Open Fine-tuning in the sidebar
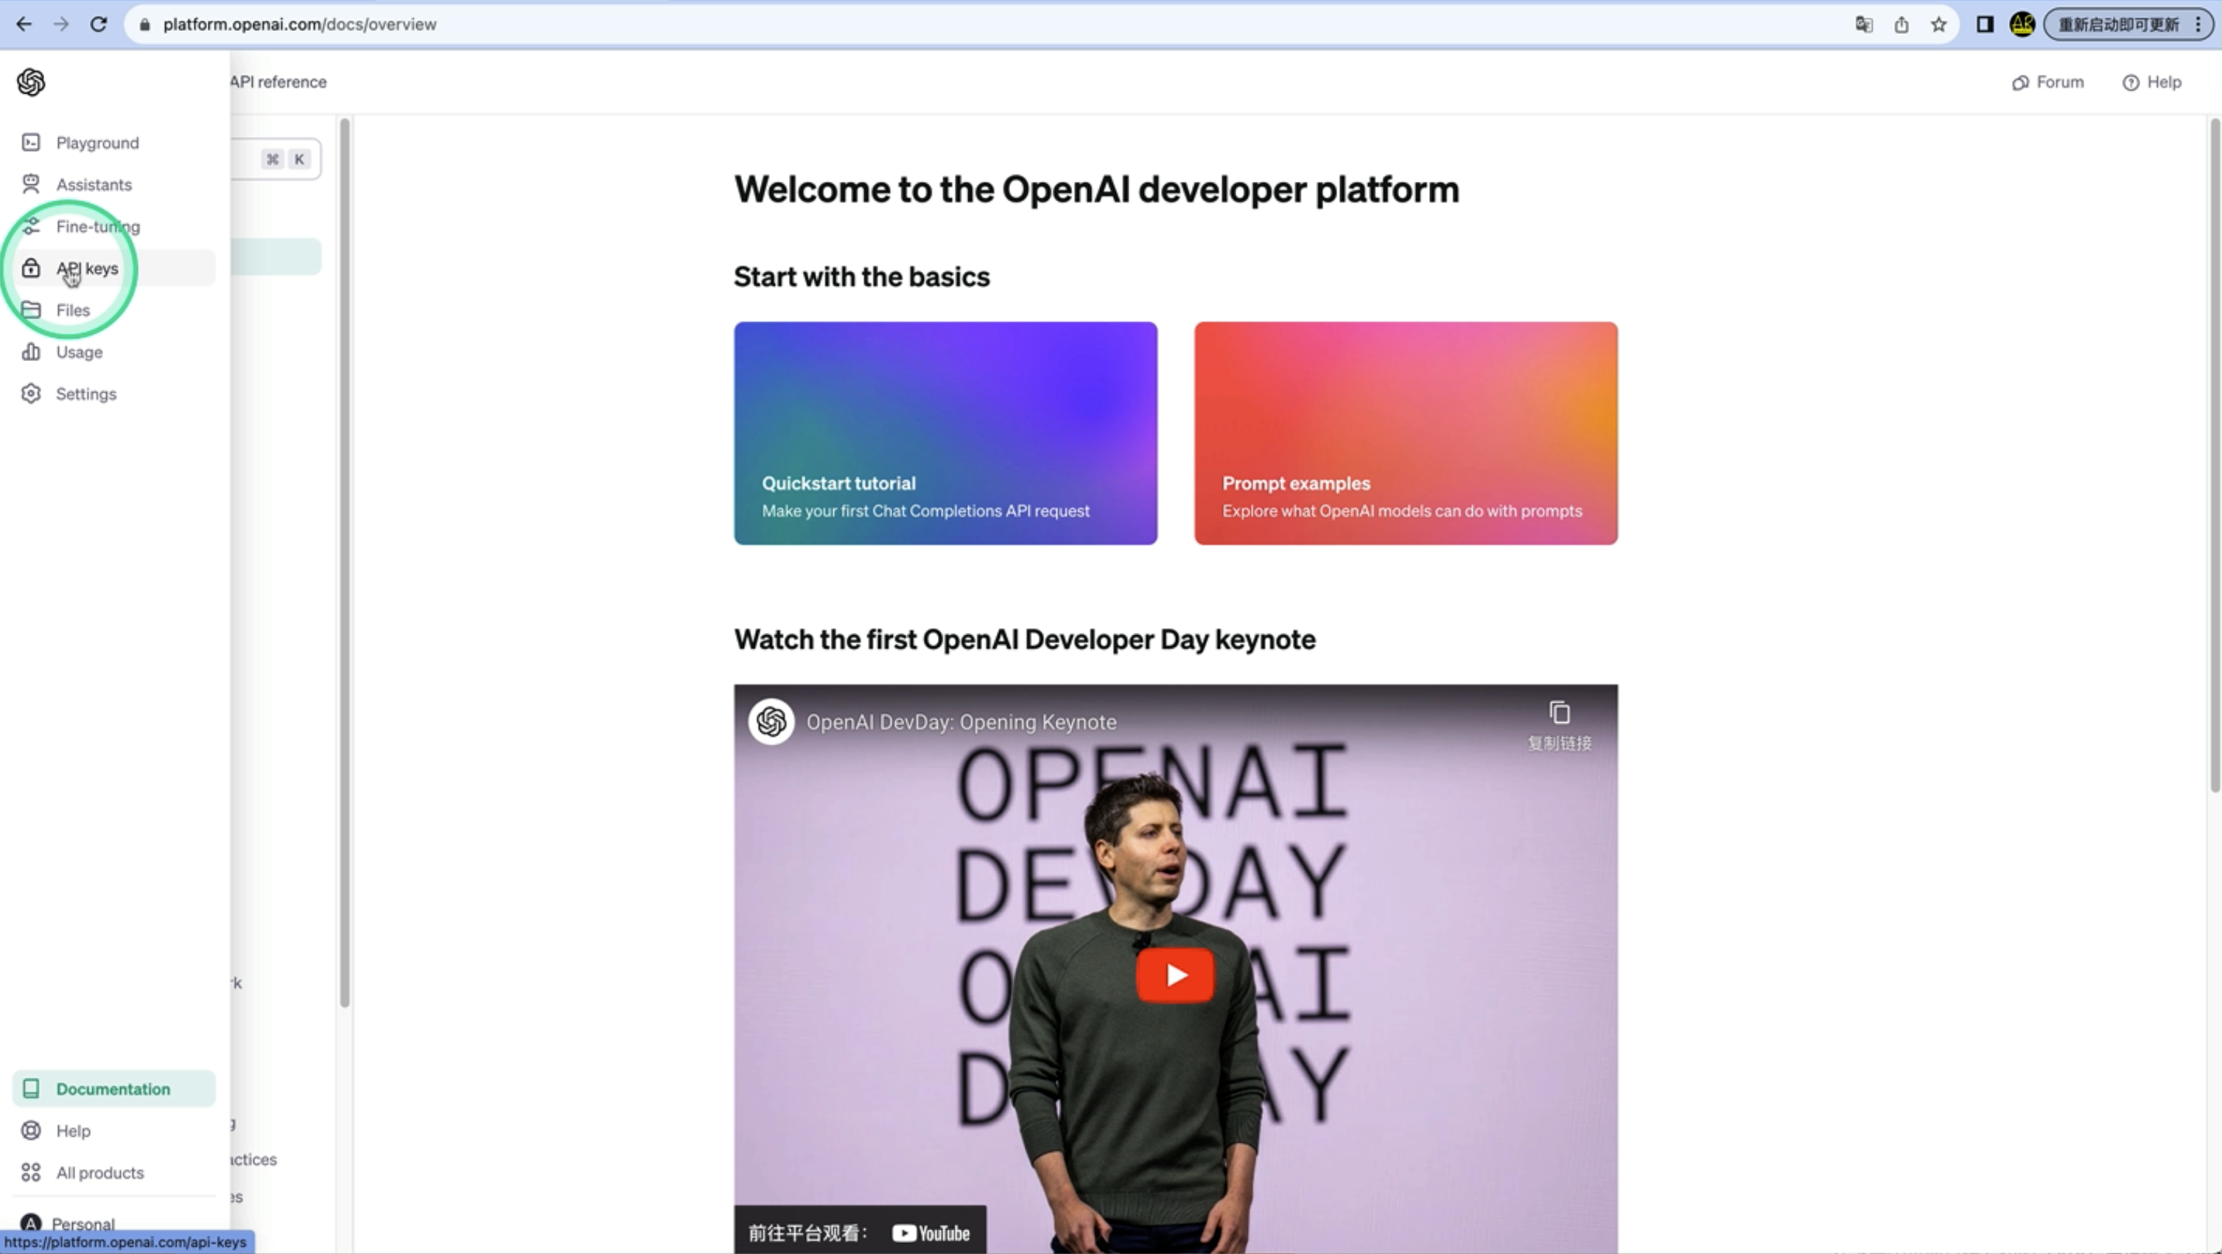The height and width of the screenshot is (1254, 2222). 114,226
